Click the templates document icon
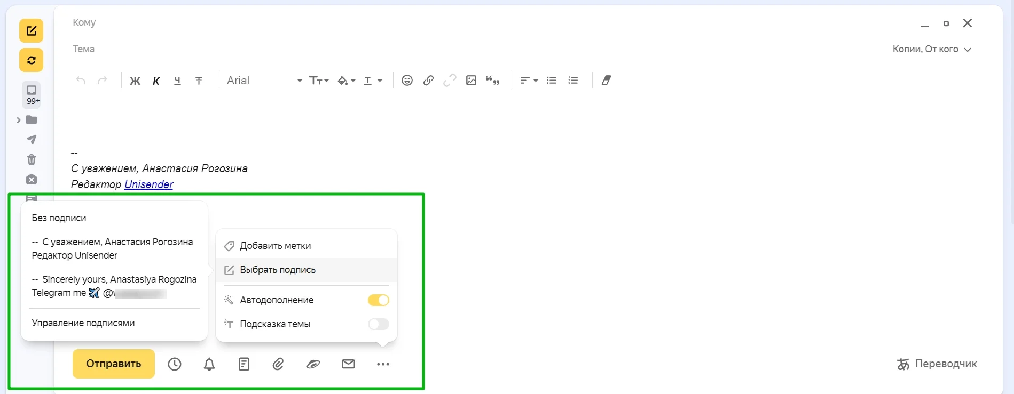Viewport: 1014px width, 394px height. (x=244, y=364)
